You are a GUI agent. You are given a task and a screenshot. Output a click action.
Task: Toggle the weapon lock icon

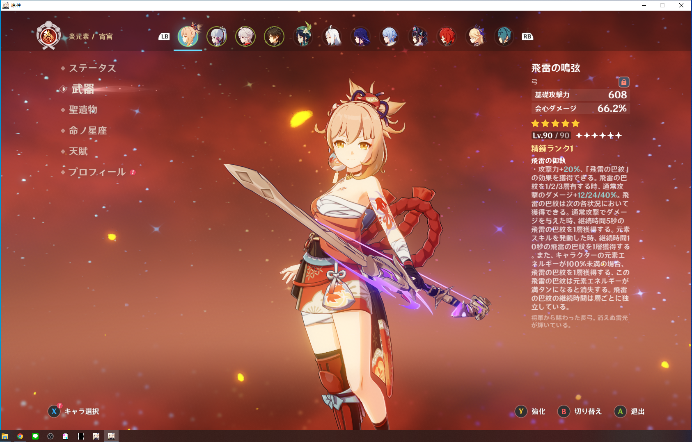(x=623, y=82)
